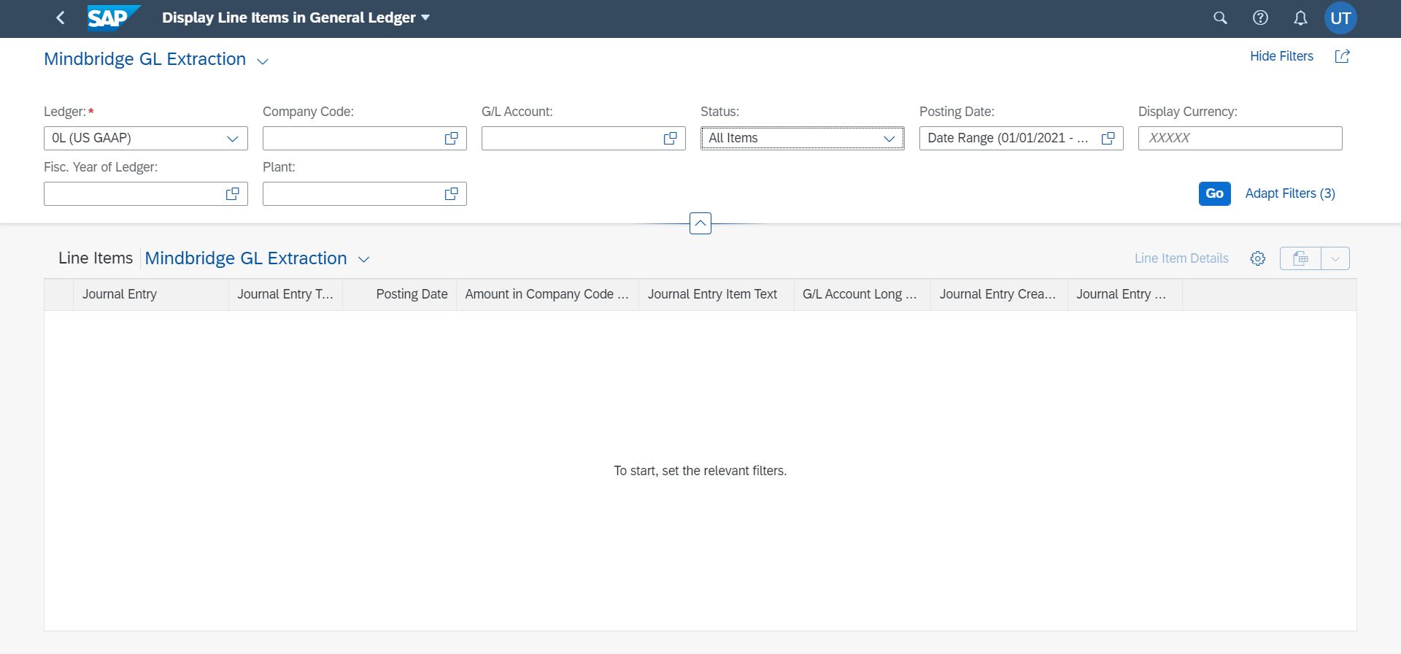The width and height of the screenshot is (1401, 654).
Task: Expand Mindbridge GL Extraction page variant chevron
Action: (x=263, y=61)
